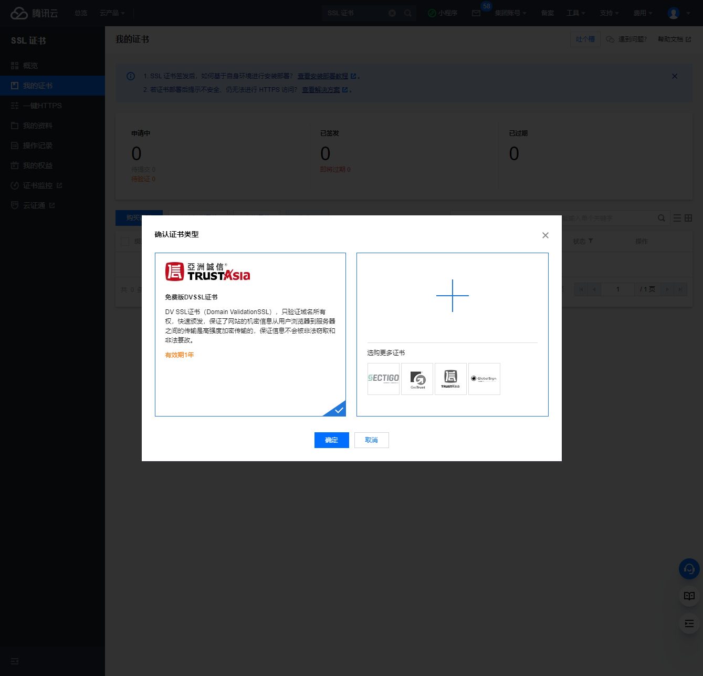Open the floating book docs icon

pyautogui.click(x=689, y=596)
